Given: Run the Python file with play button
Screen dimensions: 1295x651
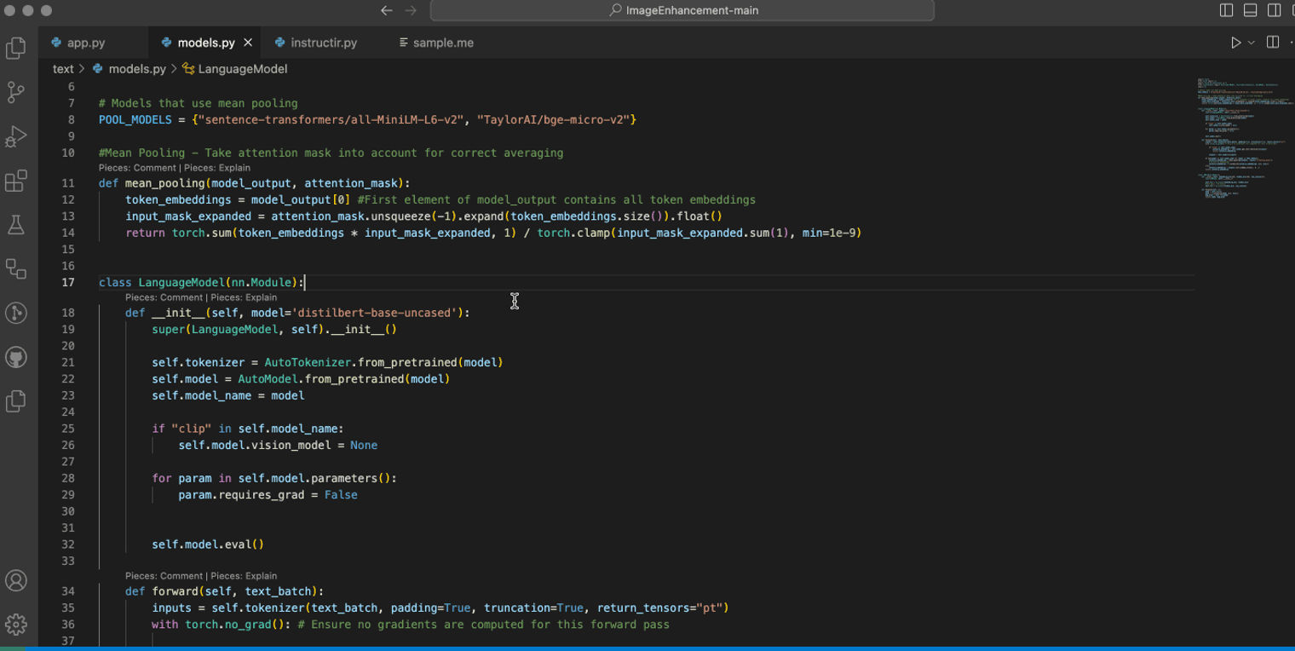Looking at the screenshot, I should coord(1235,43).
